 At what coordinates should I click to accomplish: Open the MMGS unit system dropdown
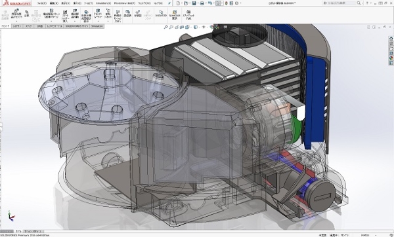point(376,235)
